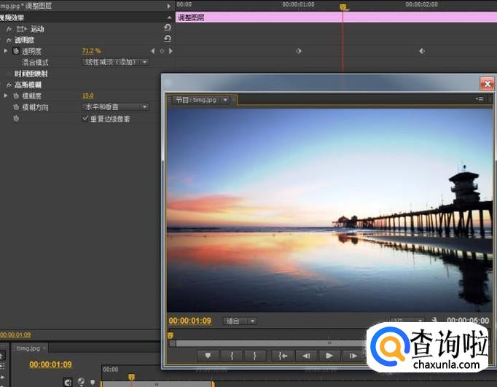Viewport: 497px width, 387px height.
Task: Click the 71.2% opacity value
Action: coord(91,51)
